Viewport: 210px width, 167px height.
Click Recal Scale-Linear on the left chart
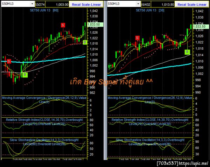tap(86, 5)
